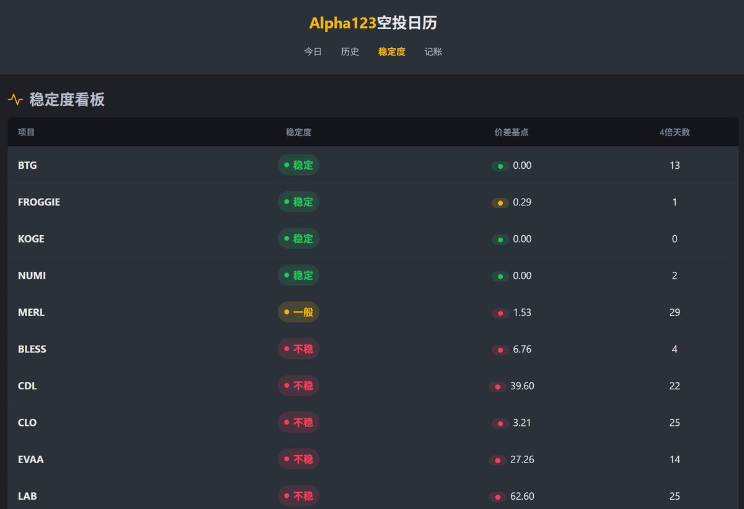Click the green dot indicator beside BTG 0.00
Image resolution: width=744 pixels, height=509 pixels.
point(500,166)
